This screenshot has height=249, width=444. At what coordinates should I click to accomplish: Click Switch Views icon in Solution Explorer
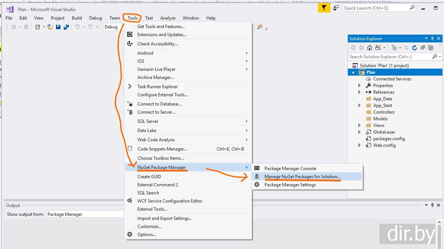pyautogui.click(x=378, y=48)
